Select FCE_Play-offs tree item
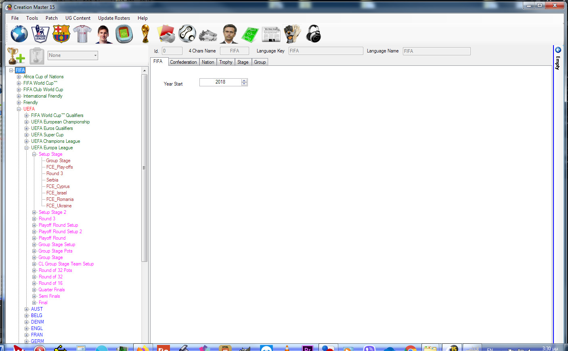The image size is (568, 351). click(59, 167)
